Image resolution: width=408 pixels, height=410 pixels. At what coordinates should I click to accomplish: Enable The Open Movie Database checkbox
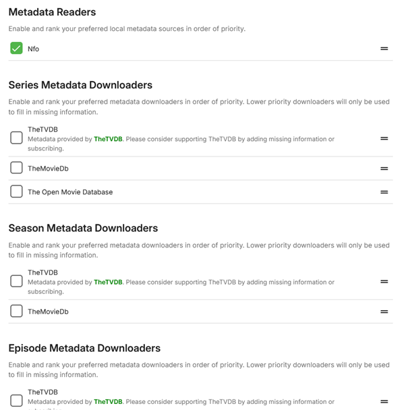click(x=16, y=192)
